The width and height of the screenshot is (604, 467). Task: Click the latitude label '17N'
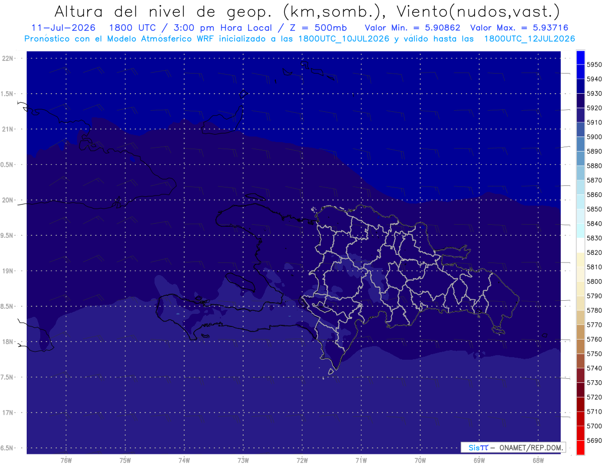pos(7,413)
